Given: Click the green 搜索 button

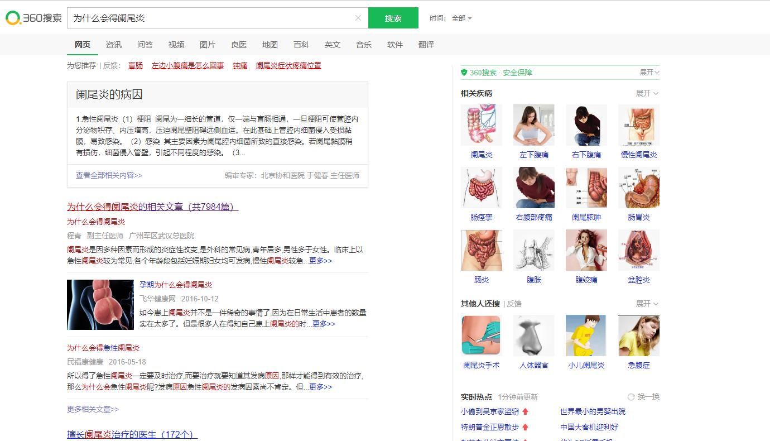Looking at the screenshot, I should tap(393, 17).
